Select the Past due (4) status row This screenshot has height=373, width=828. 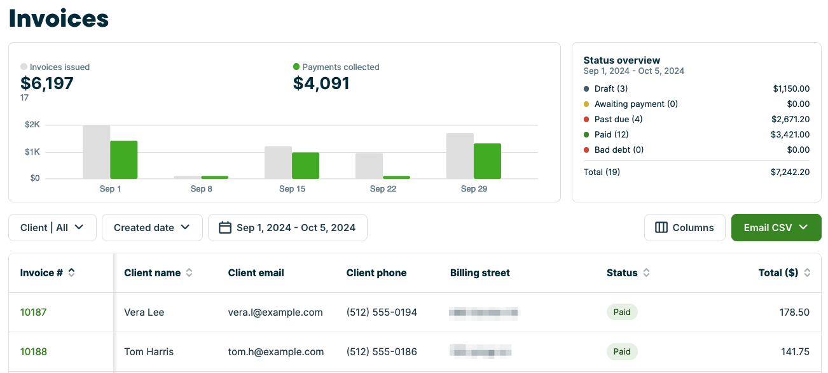coord(696,119)
